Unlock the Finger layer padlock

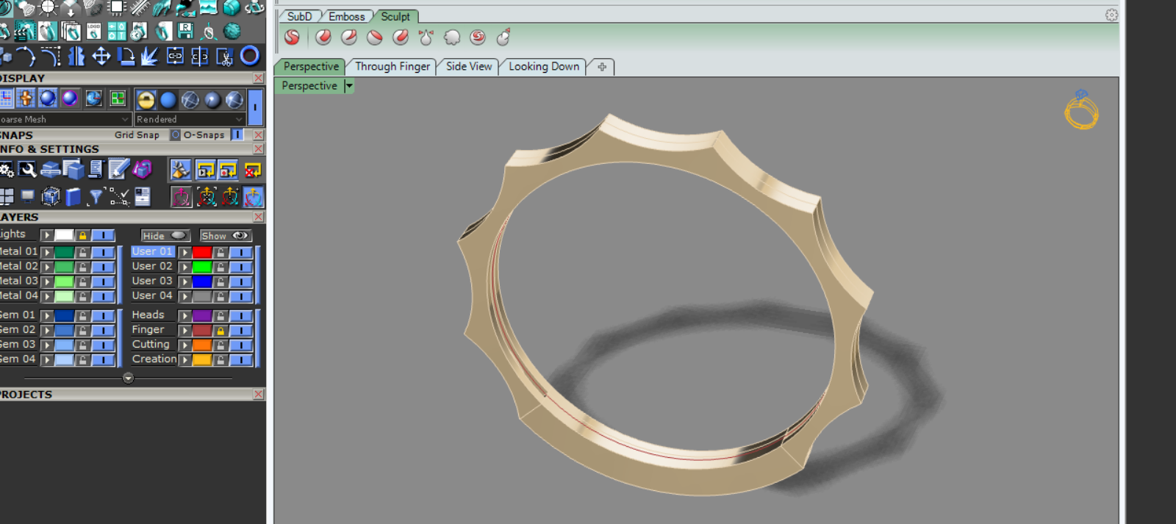(220, 331)
